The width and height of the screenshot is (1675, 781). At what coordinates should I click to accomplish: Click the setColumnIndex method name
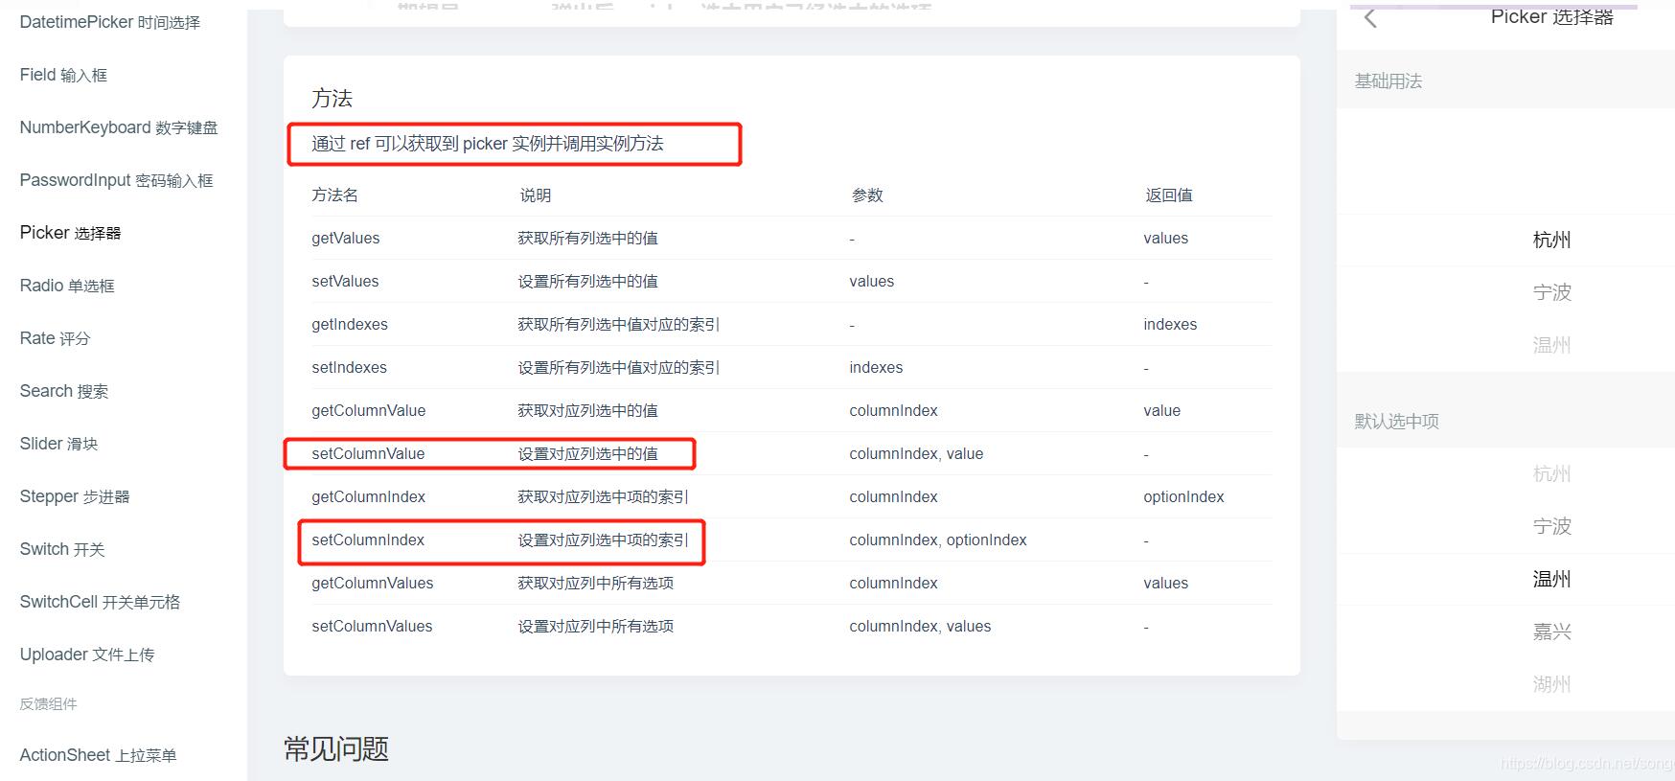click(x=368, y=540)
